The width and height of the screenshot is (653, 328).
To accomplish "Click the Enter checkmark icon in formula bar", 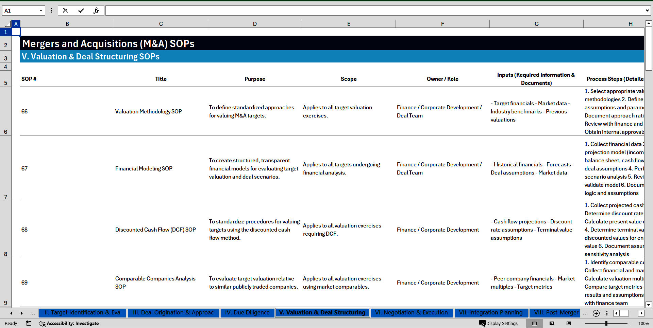I will point(81,11).
